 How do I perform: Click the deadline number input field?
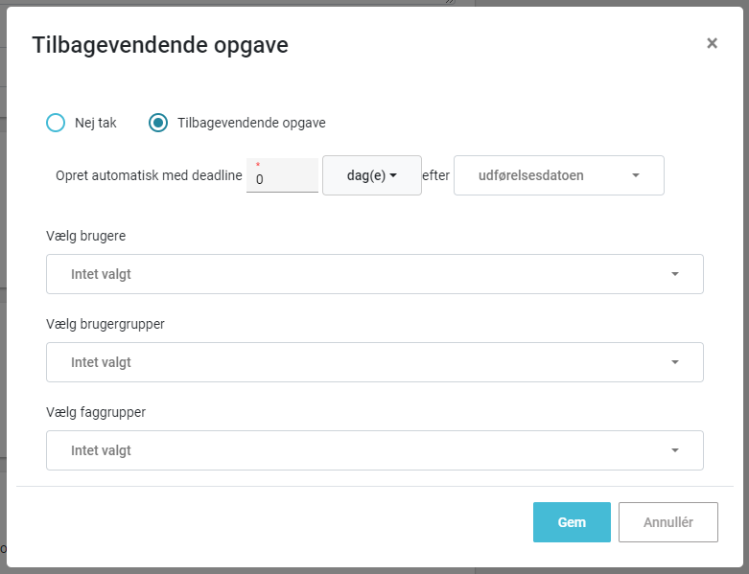coord(282,175)
